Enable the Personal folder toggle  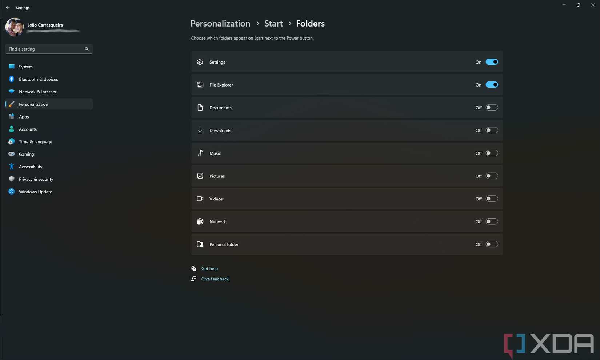click(492, 244)
